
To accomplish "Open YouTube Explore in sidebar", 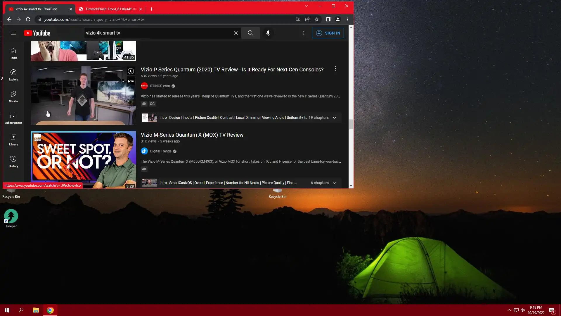I will [x=13, y=75].
